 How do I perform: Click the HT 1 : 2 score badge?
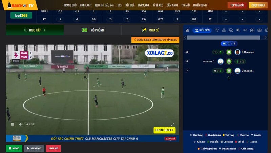(229, 44)
